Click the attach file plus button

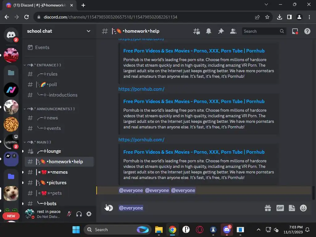110,208
